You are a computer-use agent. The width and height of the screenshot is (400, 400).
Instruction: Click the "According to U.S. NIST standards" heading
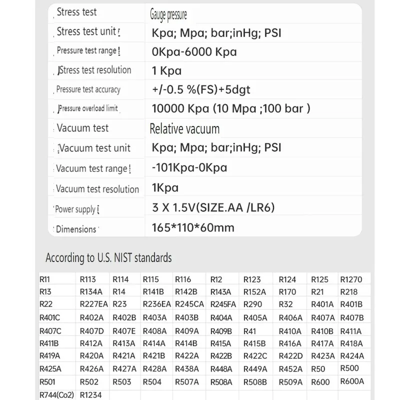point(108,258)
